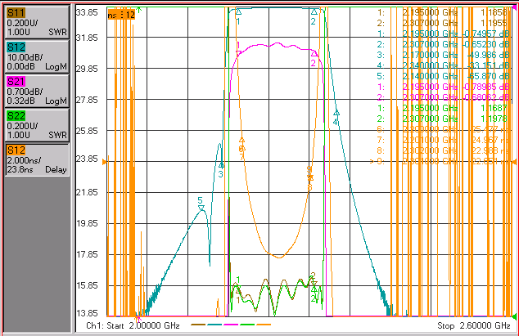Screen dimensions: 519x336
Task: Click the 10.00dB/ scale value in S12 panel
Action: point(25,57)
